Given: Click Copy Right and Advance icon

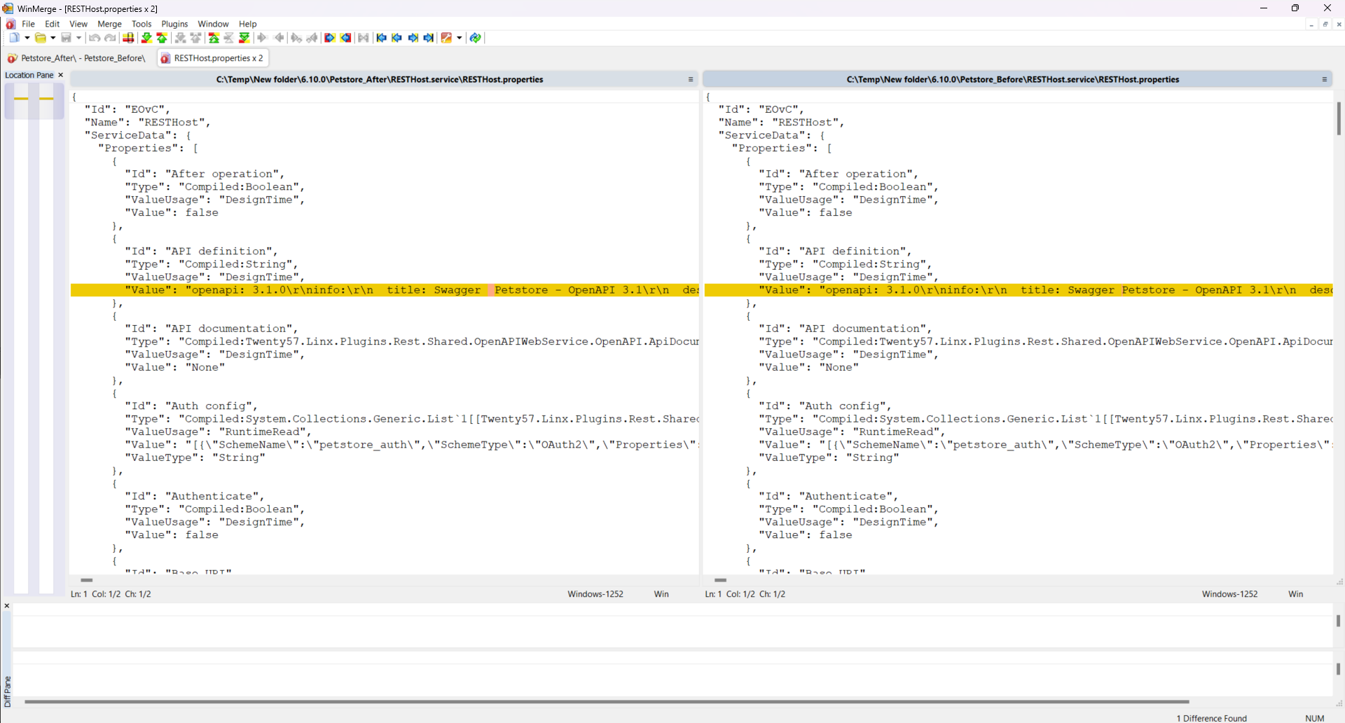Looking at the screenshot, I should pos(296,38).
